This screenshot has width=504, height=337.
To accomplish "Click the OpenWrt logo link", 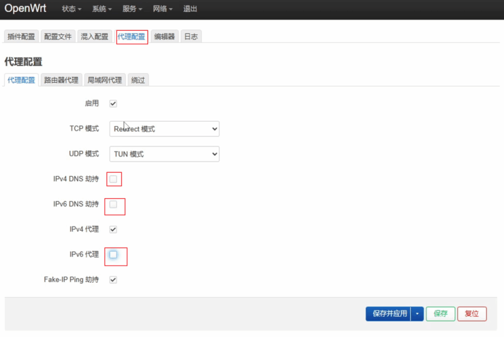I will (26, 9).
